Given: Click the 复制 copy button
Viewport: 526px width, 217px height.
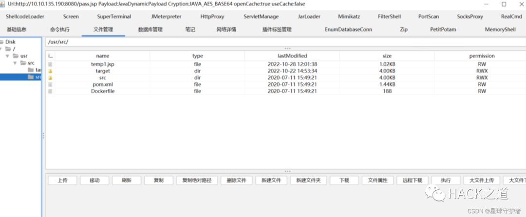Looking at the screenshot, I should (x=159, y=181).
